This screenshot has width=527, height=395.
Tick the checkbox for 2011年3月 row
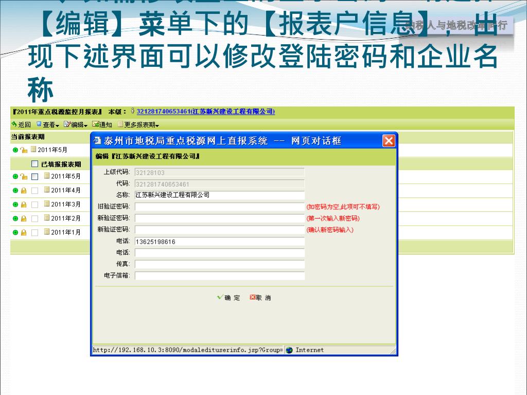pyautogui.click(x=34, y=205)
